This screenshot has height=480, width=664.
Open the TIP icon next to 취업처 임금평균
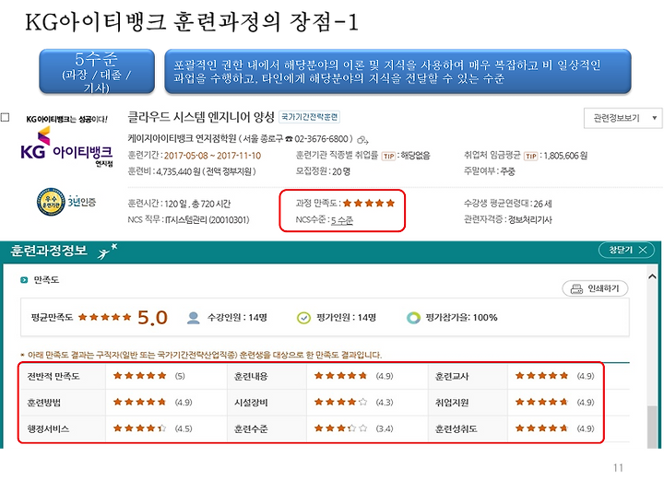pos(530,156)
